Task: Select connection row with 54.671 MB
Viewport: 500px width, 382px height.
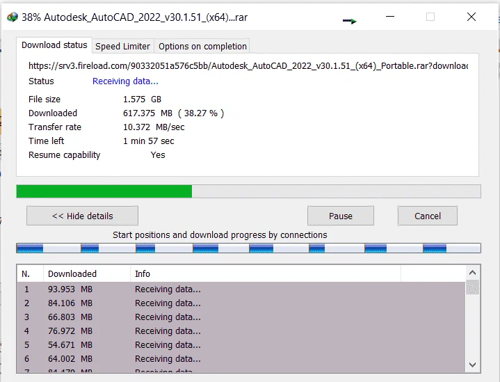Action: pyautogui.click(x=241, y=345)
